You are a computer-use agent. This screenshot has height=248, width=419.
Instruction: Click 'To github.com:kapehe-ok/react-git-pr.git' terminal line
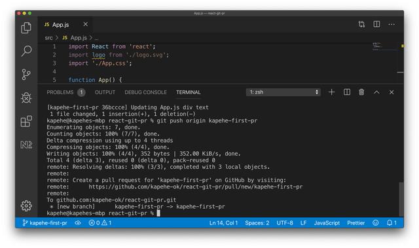(x=111, y=200)
